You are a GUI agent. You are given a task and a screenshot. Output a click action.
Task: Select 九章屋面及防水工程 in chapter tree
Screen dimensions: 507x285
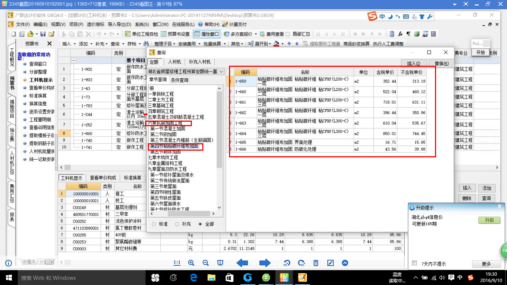coord(167,169)
